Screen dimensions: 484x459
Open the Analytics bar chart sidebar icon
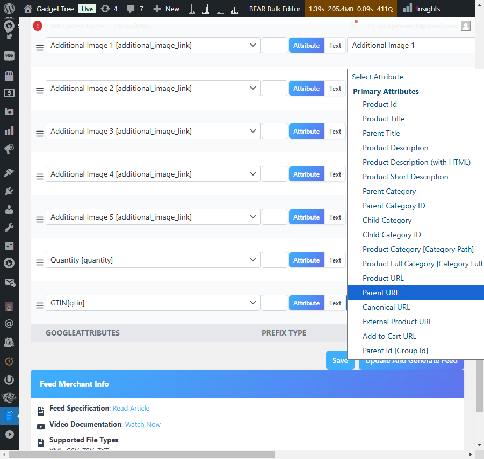click(x=9, y=130)
